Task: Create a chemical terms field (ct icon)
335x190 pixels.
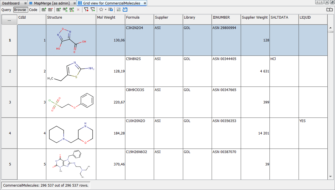Action: (x=65, y=10)
